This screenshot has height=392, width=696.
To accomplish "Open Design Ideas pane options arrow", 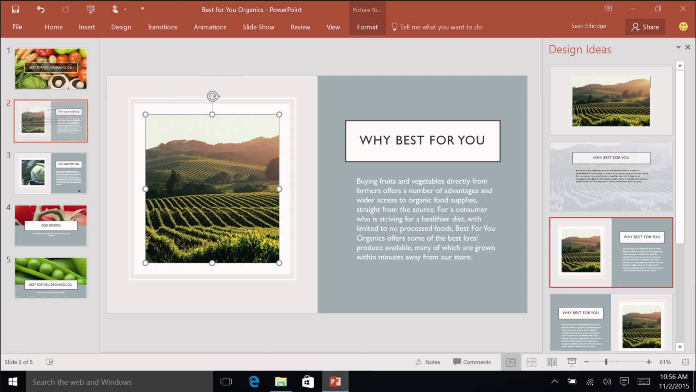I will [x=678, y=47].
